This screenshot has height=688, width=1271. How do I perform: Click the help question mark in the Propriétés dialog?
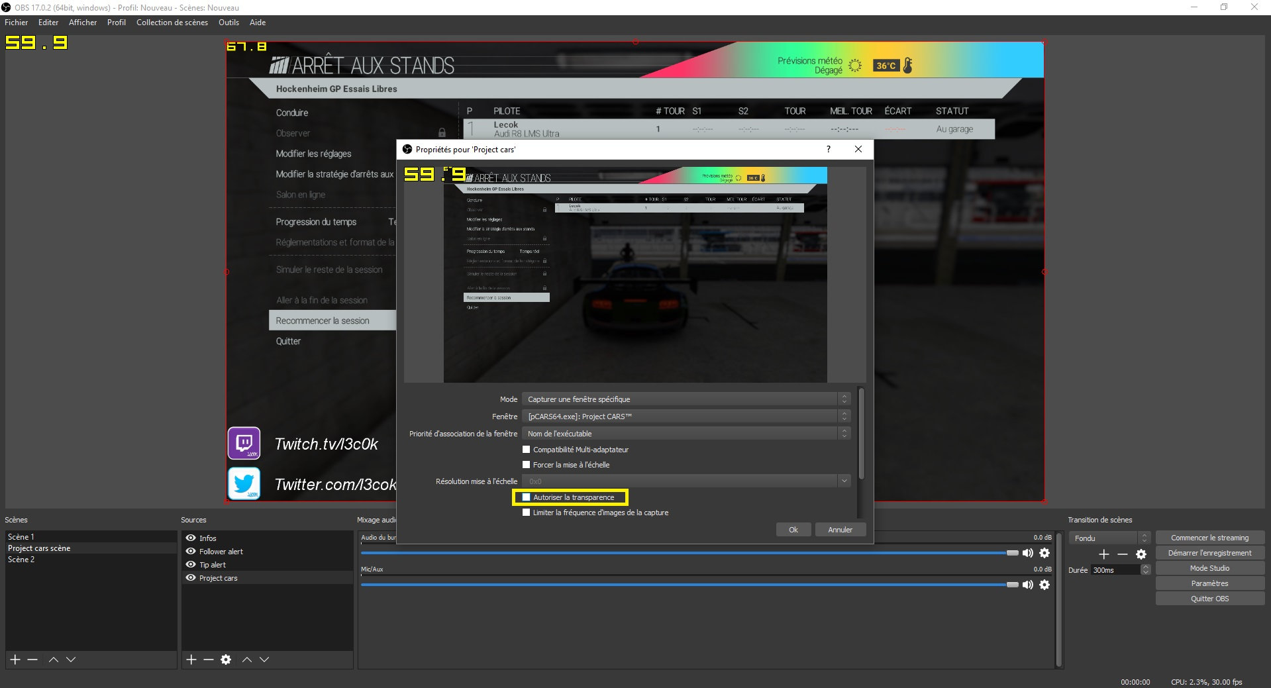[x=829, y=149]
